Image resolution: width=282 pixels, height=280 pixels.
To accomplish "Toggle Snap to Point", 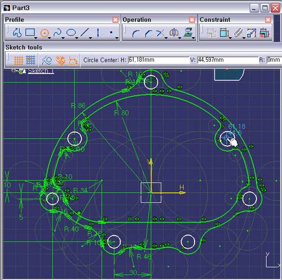I will pyautogui.click(x=30, y=60).
